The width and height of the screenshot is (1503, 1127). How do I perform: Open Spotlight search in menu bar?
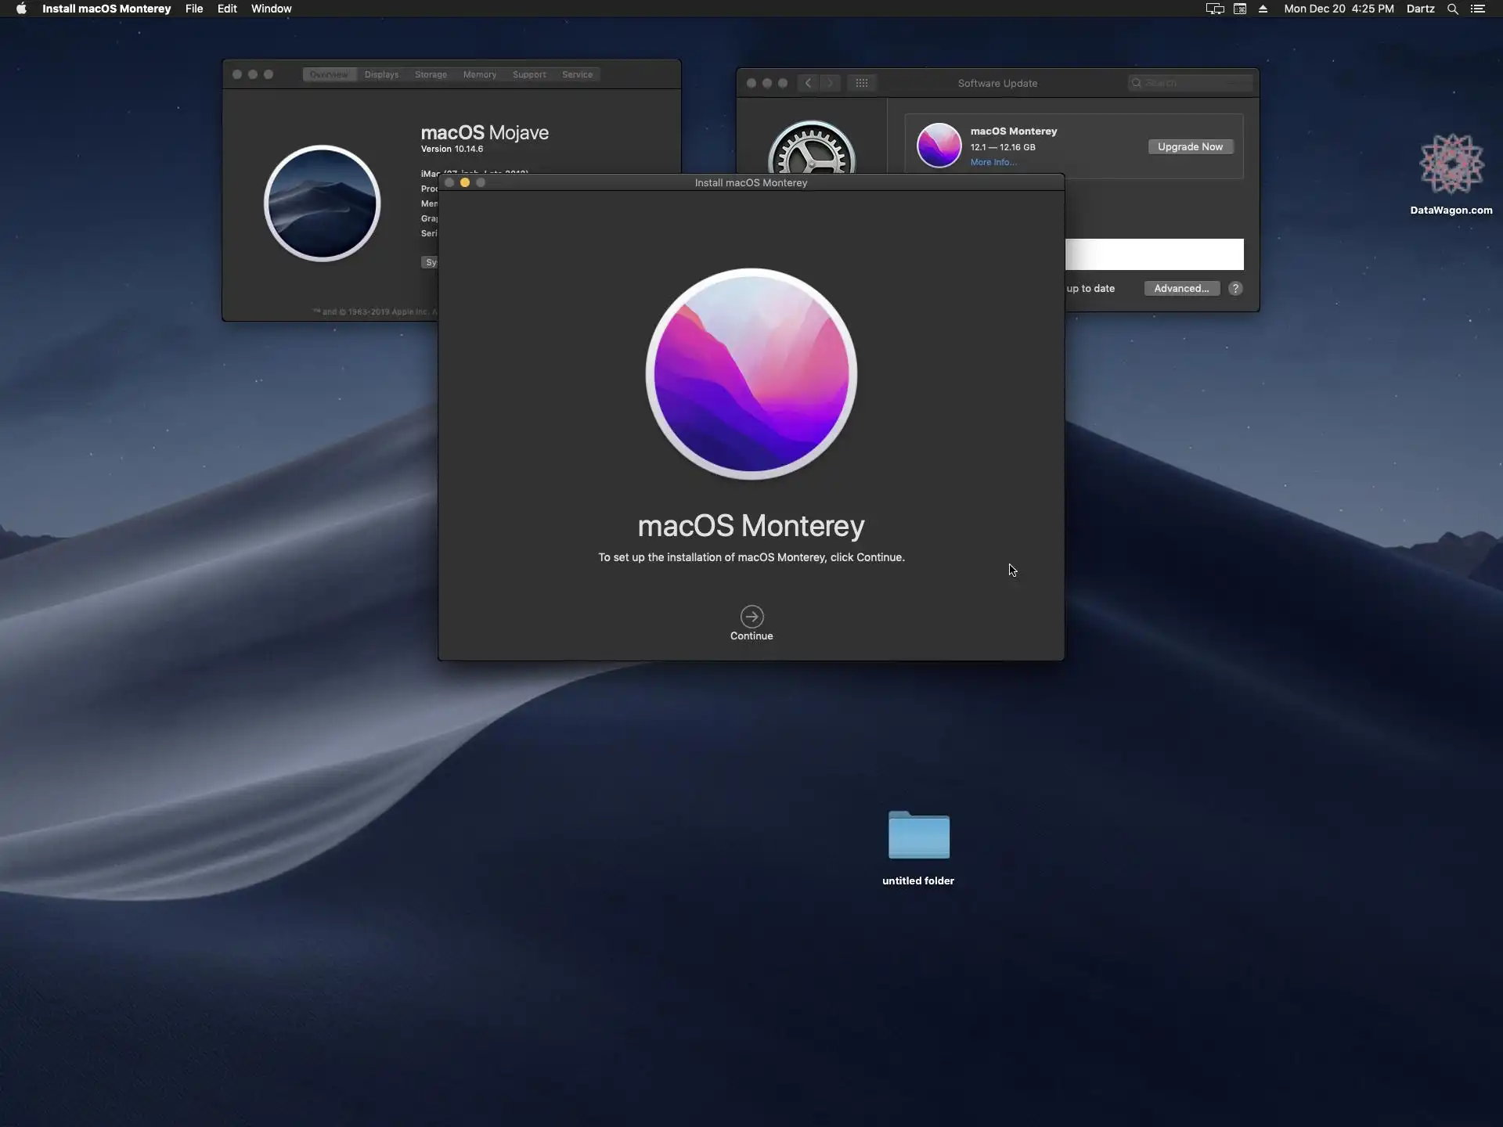(1452, 9)
